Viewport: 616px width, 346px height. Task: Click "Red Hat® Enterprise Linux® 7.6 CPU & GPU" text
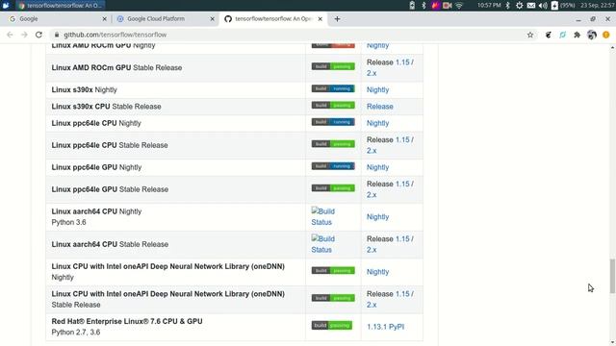pyautogui.click(x=127, y=321)
